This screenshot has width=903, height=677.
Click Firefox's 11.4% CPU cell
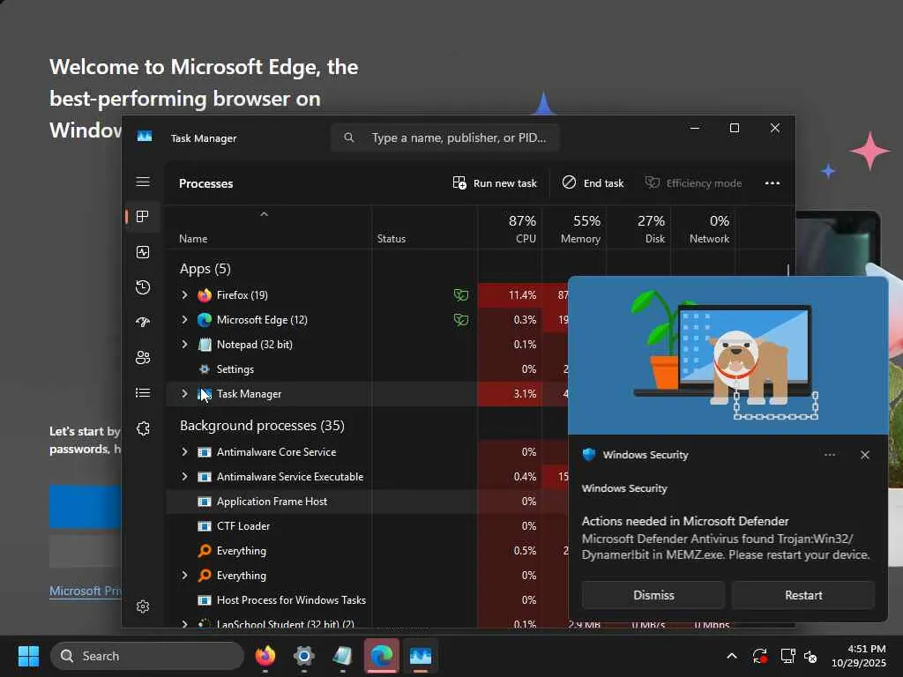(x=510, y=295)
